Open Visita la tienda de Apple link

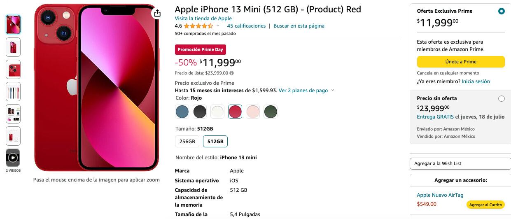[203, 19]
